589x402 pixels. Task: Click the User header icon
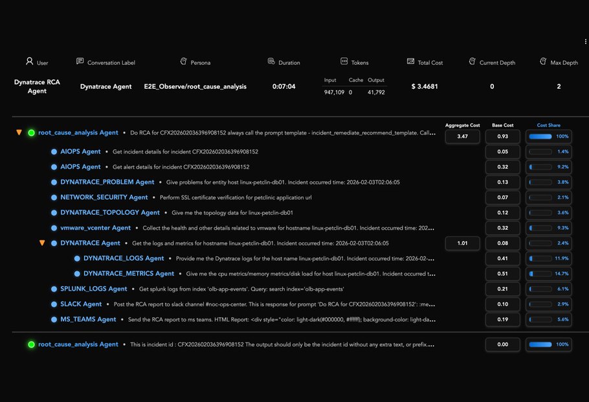click(29, 61)
